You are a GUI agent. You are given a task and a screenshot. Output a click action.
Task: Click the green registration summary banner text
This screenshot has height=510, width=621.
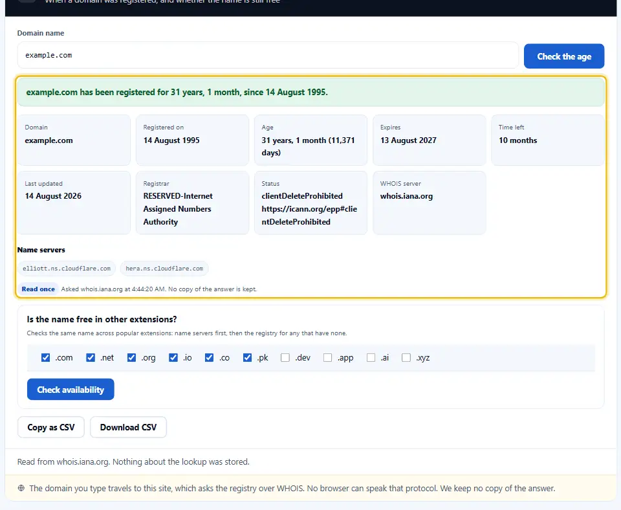177,92
